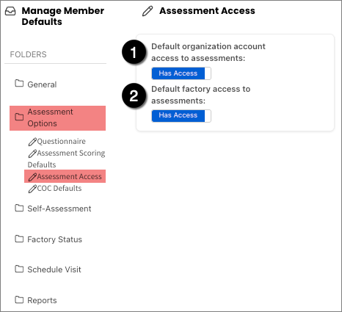
Task: Toggle default factory assessment access switch
Action: (x=181, y=116)
